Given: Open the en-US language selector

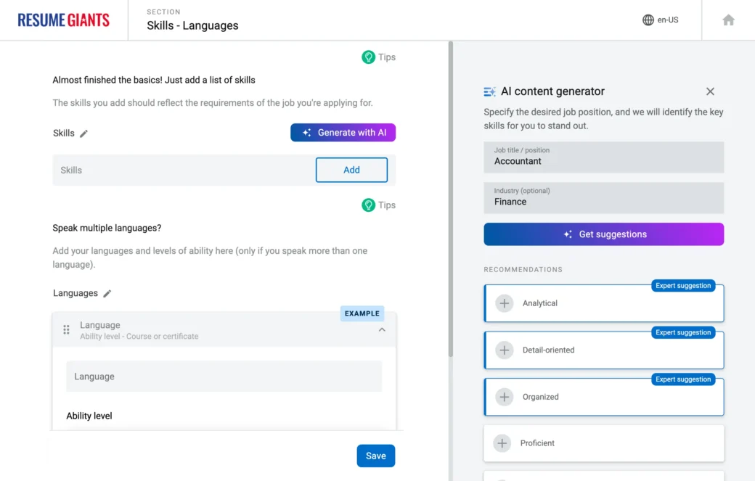Looking at the screenshot, I should (x=660, y=20).
